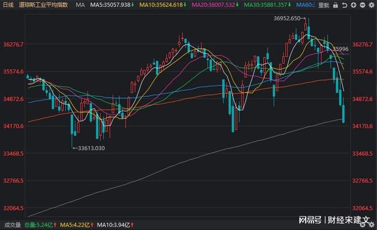Click the 重叠 overlay button

coord(324,5)
